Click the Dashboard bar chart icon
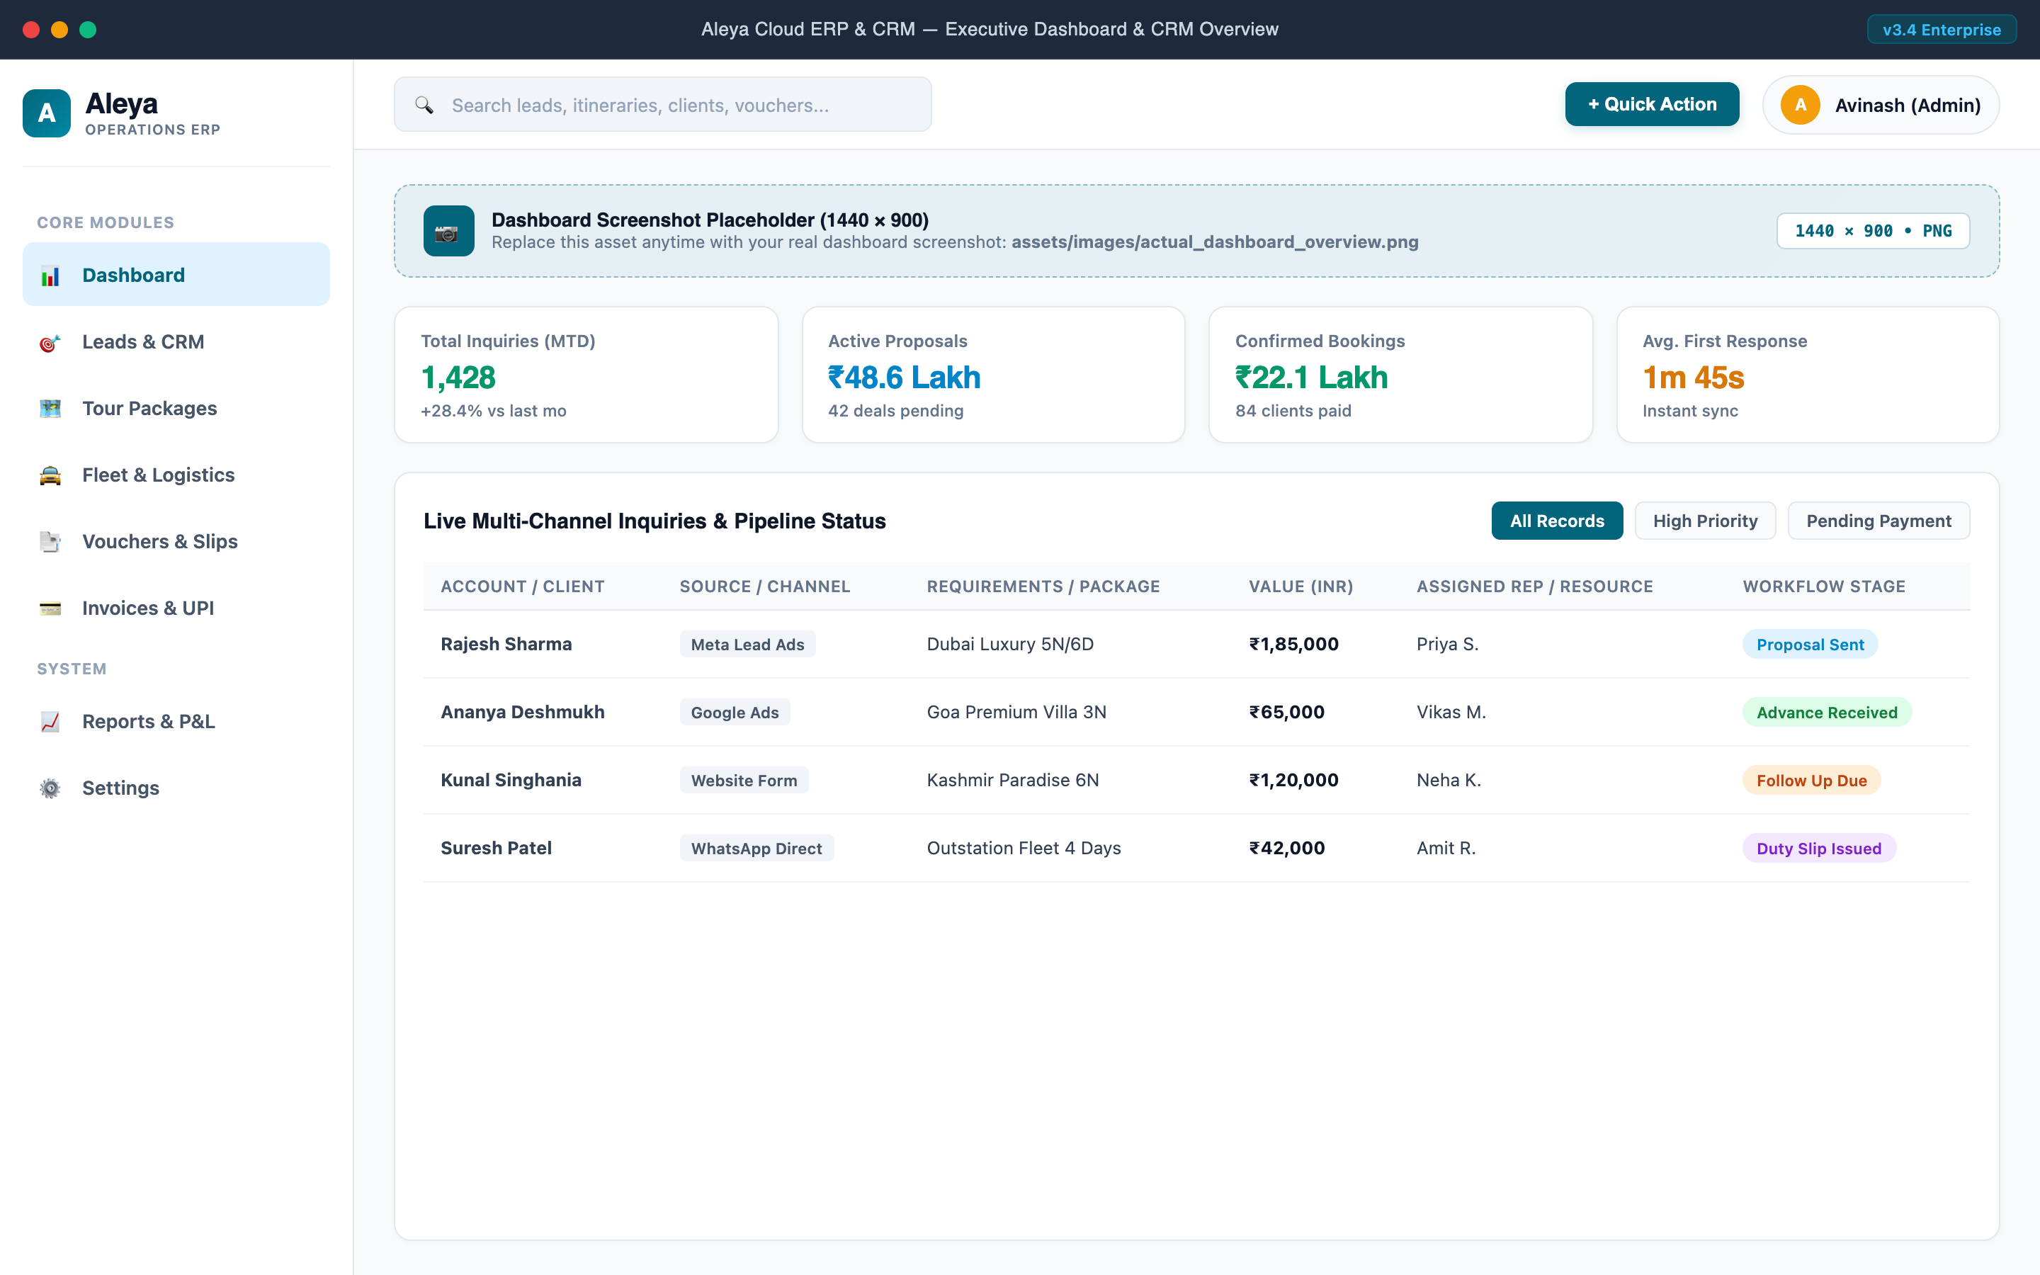Screen dimensions: 2040x1275 [x=50, y=276]
